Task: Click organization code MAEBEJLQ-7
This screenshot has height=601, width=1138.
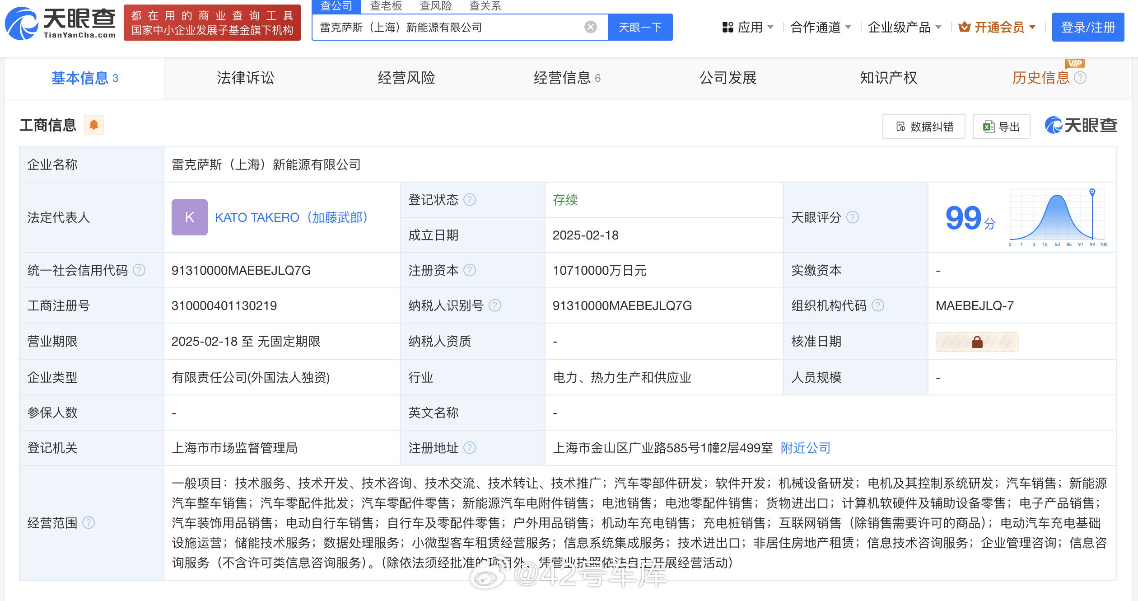Action: pyautogui.click(x=975, y=305)
